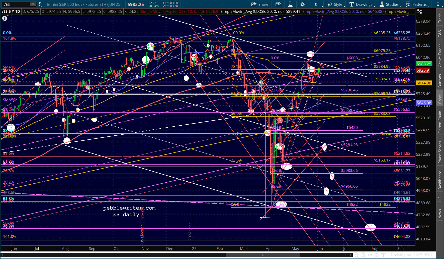The image size is (444, 259).
Task: Click the cursor mode icon above price axis
Action: pos(419,12)
